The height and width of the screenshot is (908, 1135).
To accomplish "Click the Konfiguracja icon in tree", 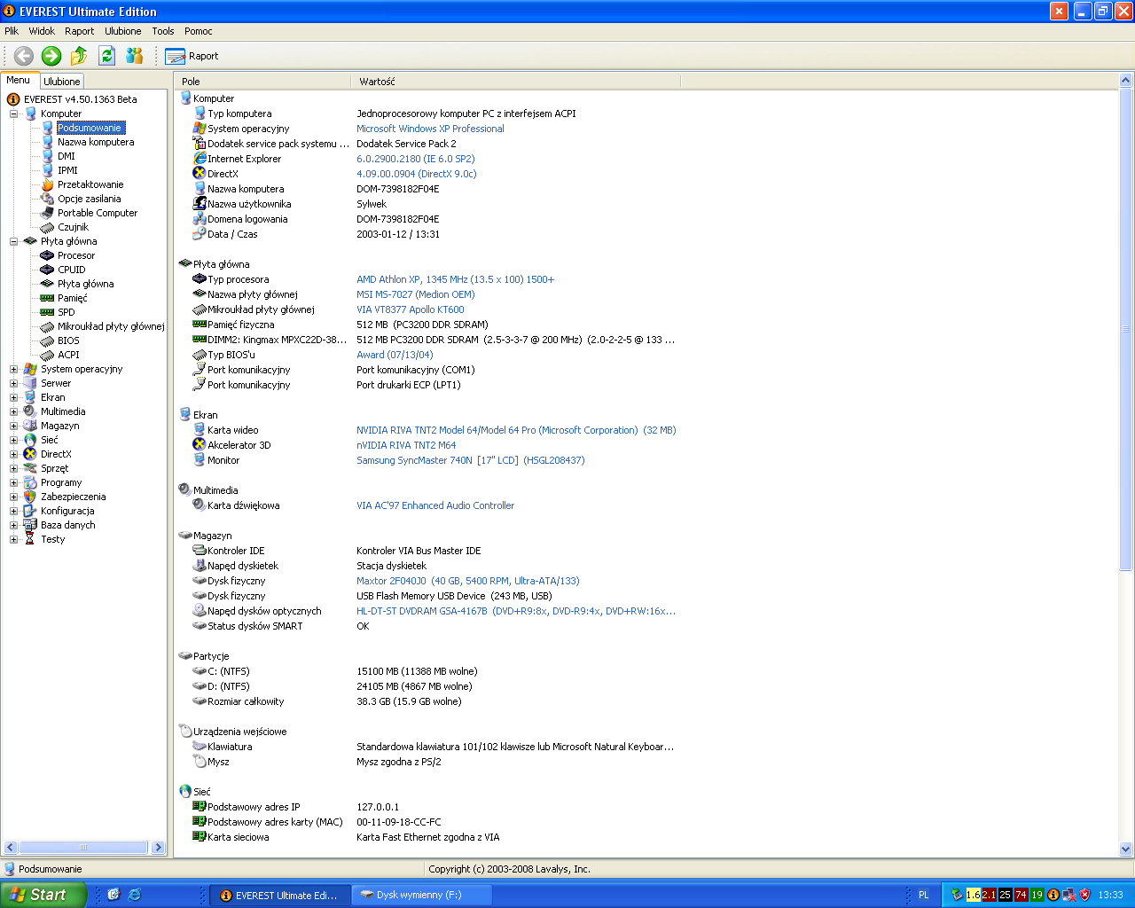I will pos(30,511).
